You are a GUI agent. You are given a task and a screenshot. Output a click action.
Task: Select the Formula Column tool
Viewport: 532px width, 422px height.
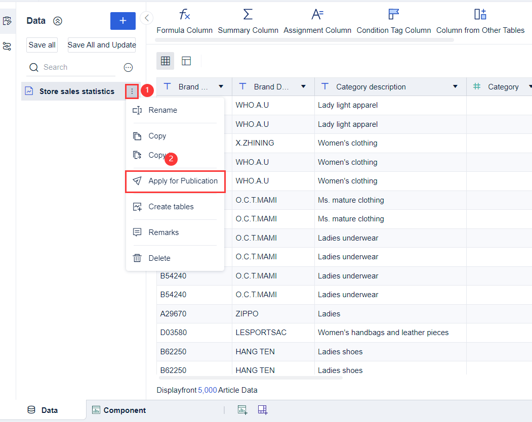pyautogui.click(x=184, y=20)
